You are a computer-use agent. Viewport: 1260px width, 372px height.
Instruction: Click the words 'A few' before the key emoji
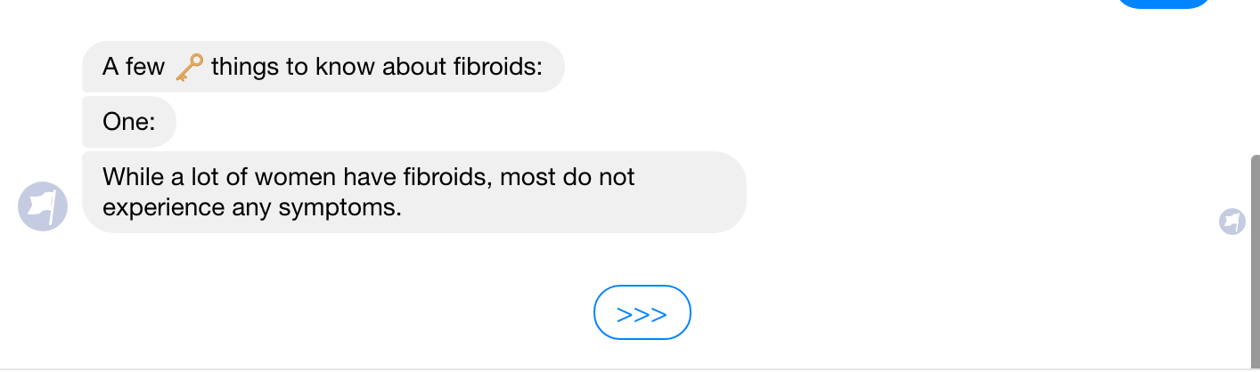coord(134,68)
